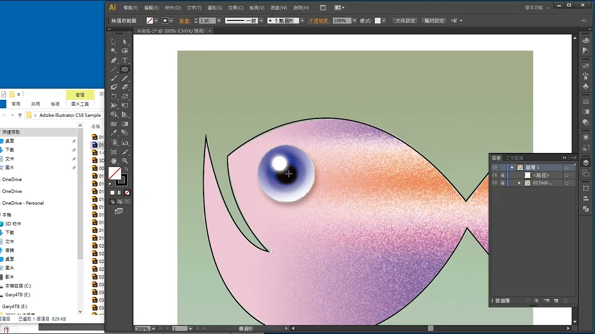Select the Scale tool
Screen dimensions: 595x334
[x=125, y=96]
